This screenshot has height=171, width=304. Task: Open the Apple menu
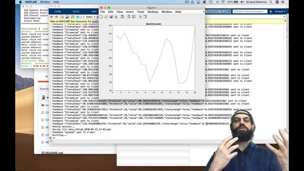20,2
